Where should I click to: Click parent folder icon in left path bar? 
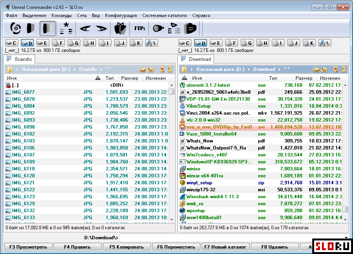tap(151, 70)
